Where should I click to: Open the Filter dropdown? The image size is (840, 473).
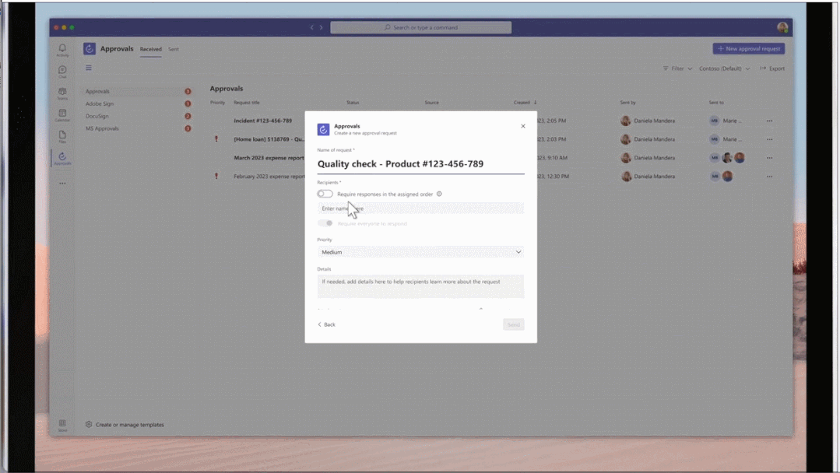(677, 68)
